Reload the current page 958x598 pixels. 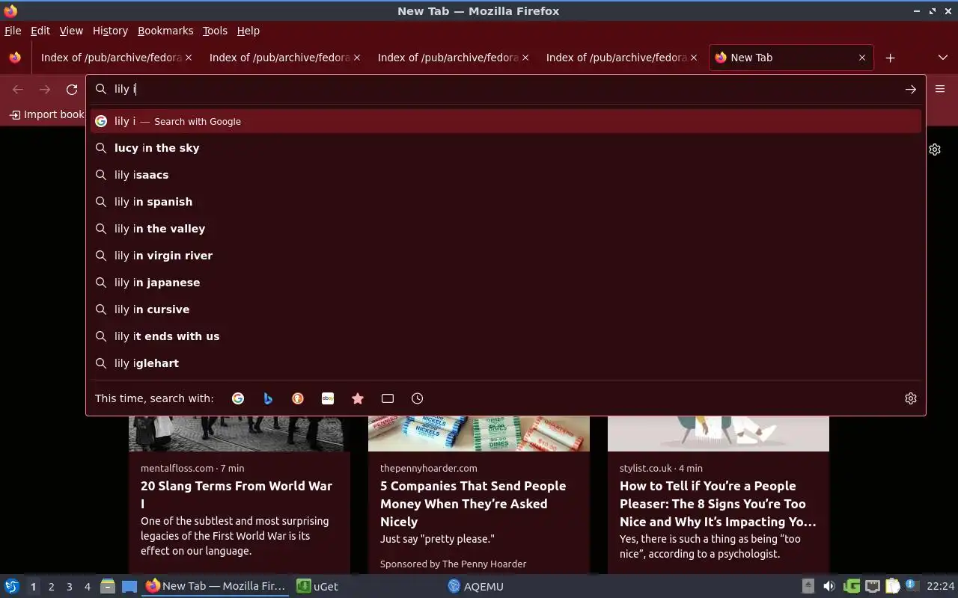72,90
